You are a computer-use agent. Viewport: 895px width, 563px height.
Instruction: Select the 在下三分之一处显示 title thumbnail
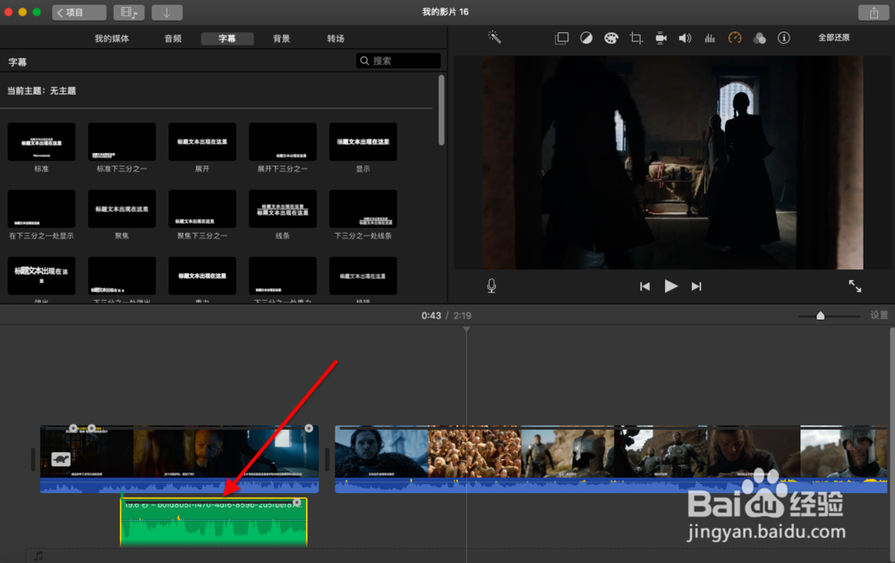click(x=41, y=209)
